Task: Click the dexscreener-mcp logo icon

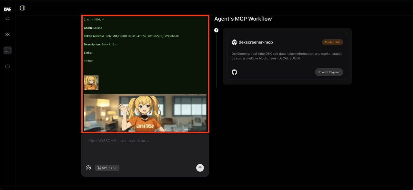Action: [234, 42]
